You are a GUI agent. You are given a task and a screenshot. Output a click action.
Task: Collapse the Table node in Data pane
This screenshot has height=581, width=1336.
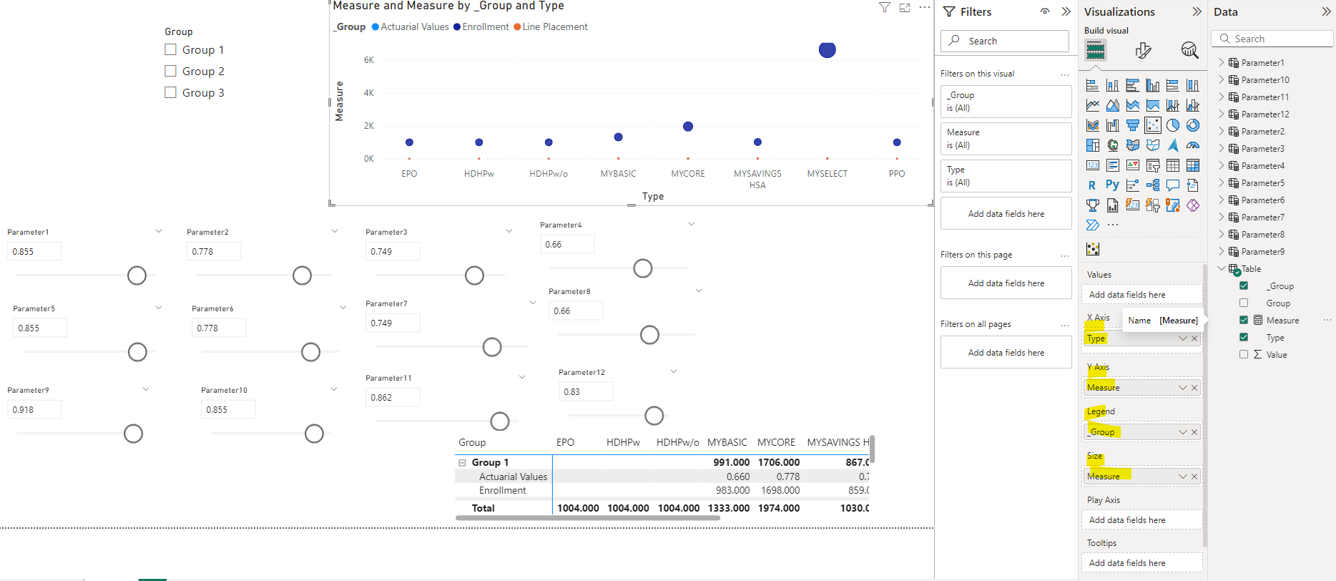pos(1221,268)
